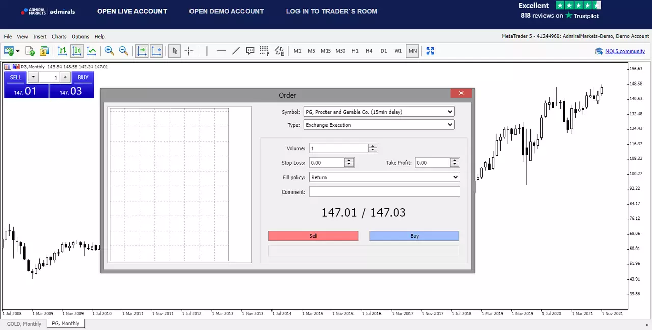Viewport: 652px width, 330px height.
Task: Increase one-click trading volume arrow
Action: 65,77
